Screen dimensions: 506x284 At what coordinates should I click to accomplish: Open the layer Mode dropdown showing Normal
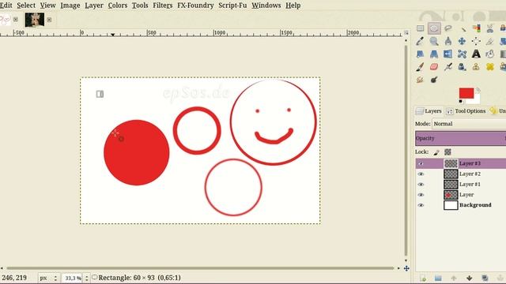[469, 124]
